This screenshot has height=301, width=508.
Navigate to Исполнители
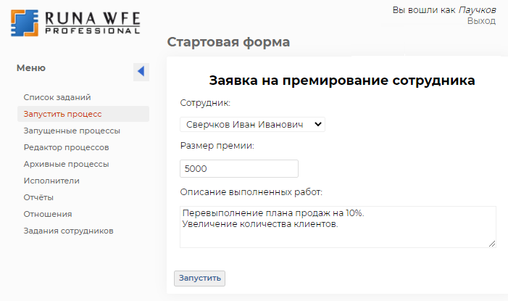pyautogui.click(x=51, y=181)
